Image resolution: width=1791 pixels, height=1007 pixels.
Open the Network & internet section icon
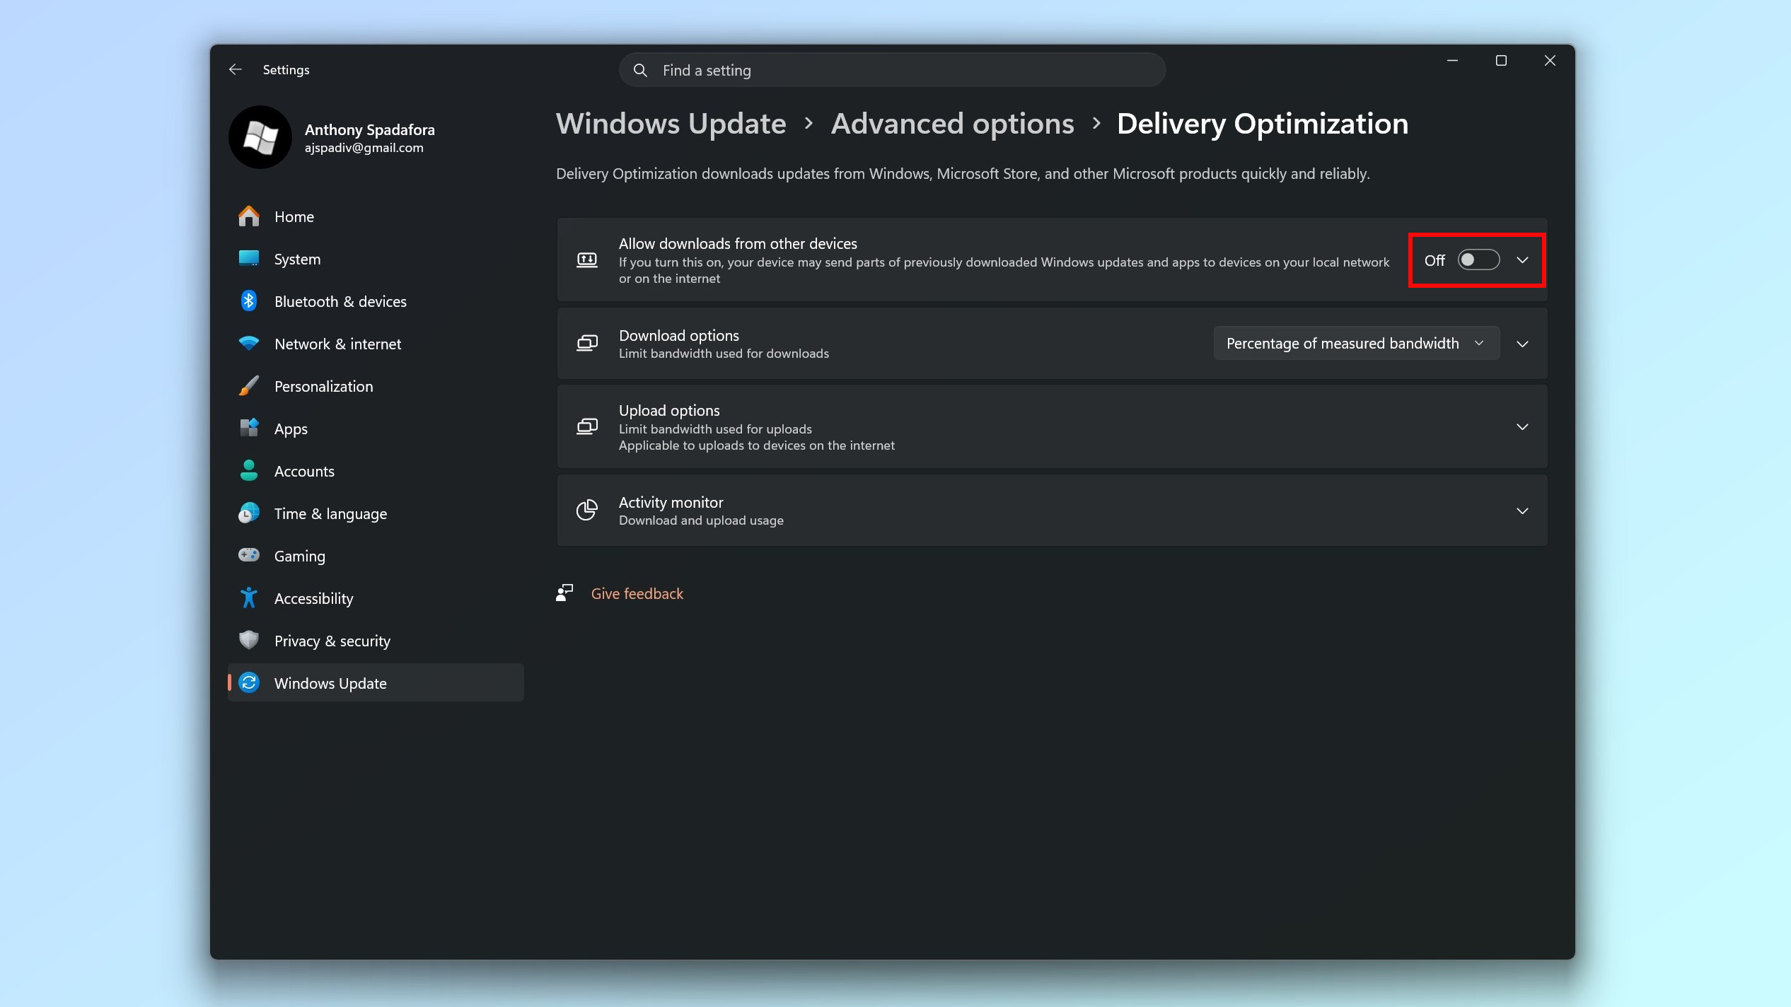click(x=249, y=343)
